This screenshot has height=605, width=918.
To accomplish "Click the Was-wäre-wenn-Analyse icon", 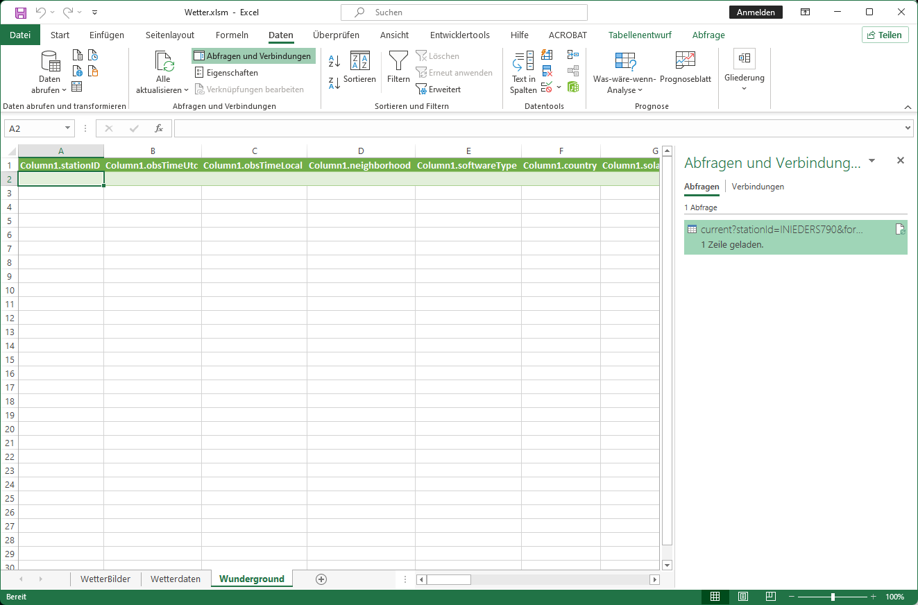I will coord(625,61).
